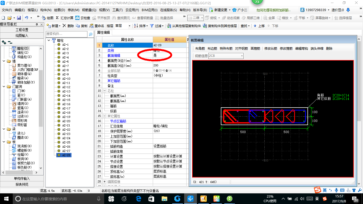Click 批量选择 batch select tool
The width and height of the screenshot is (363, 204).
tap(164, 18)
